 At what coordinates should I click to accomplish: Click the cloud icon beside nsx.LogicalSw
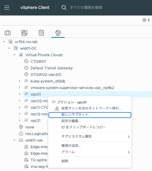pyautogui.click(x=21, y=133)
